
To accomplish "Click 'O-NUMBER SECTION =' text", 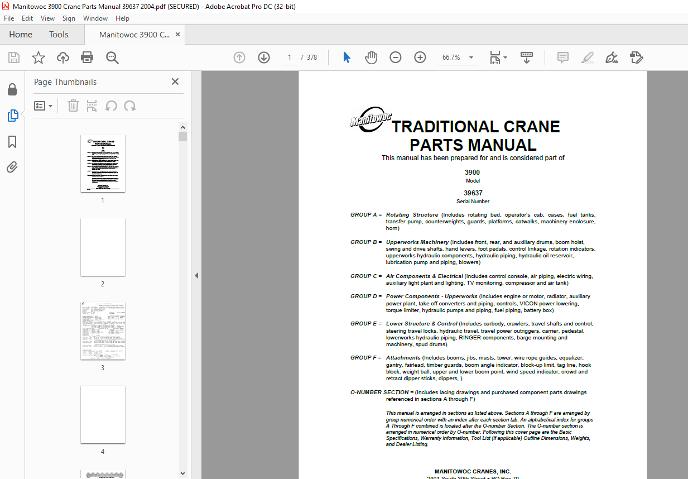I will click(x=382, y=392).
